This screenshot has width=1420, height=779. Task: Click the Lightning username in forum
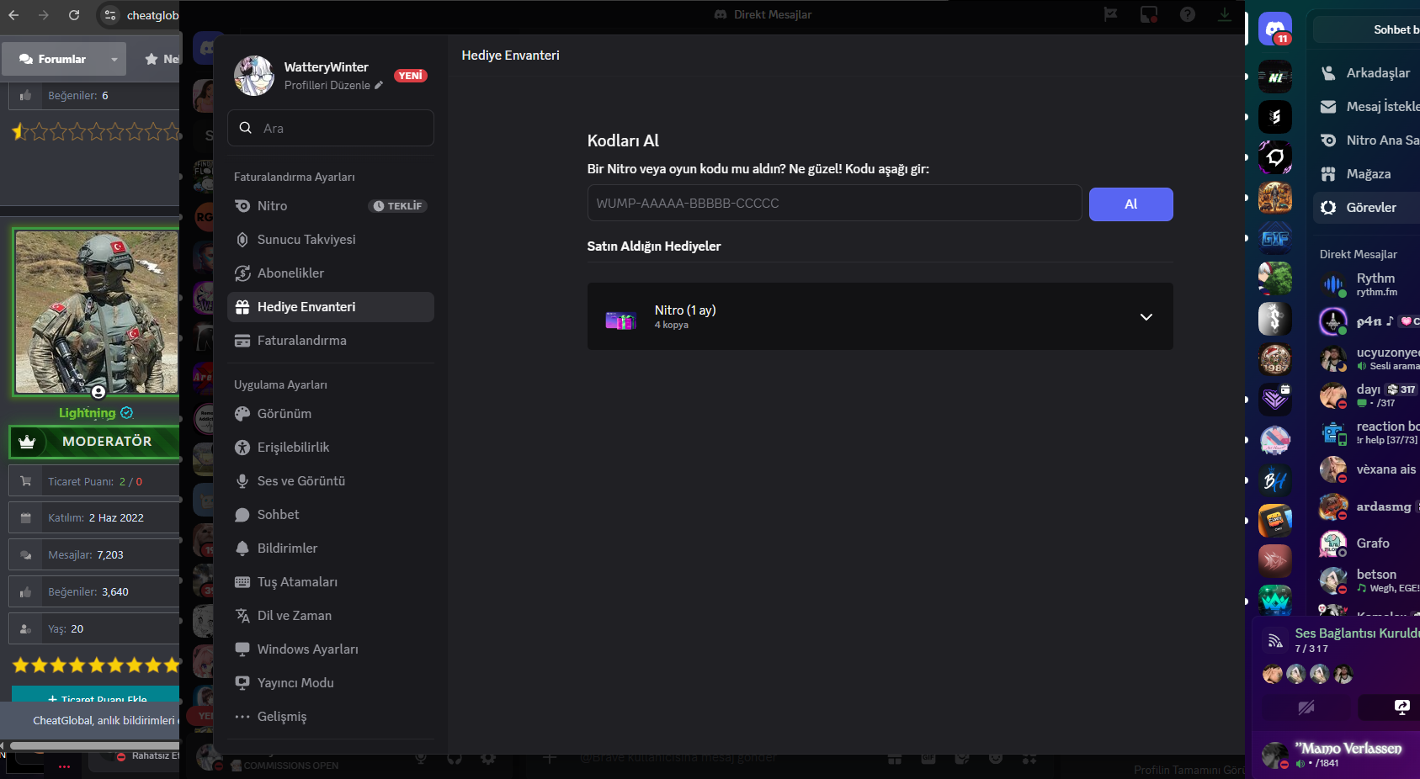87,413
